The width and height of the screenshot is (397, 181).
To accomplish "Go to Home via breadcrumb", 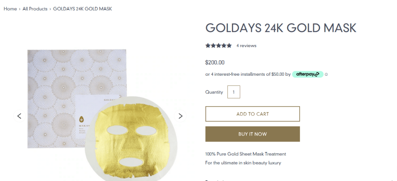I will pos(10,9).
